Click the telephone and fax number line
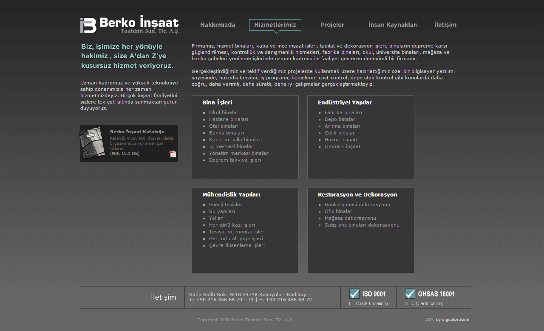 250,300
